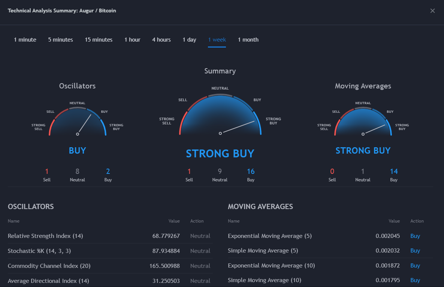This screenshot has width=444, height=287.
Task: Select the Average Directional Index (14) row
Action: click(111, 281)
